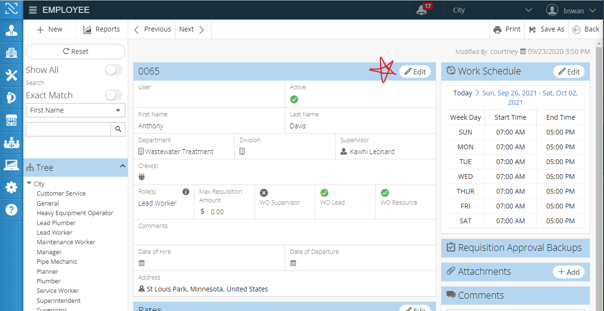This screenshot has width=604, height=311.
Task: Click the app logo in top-left corner
Action: point(11,9)
